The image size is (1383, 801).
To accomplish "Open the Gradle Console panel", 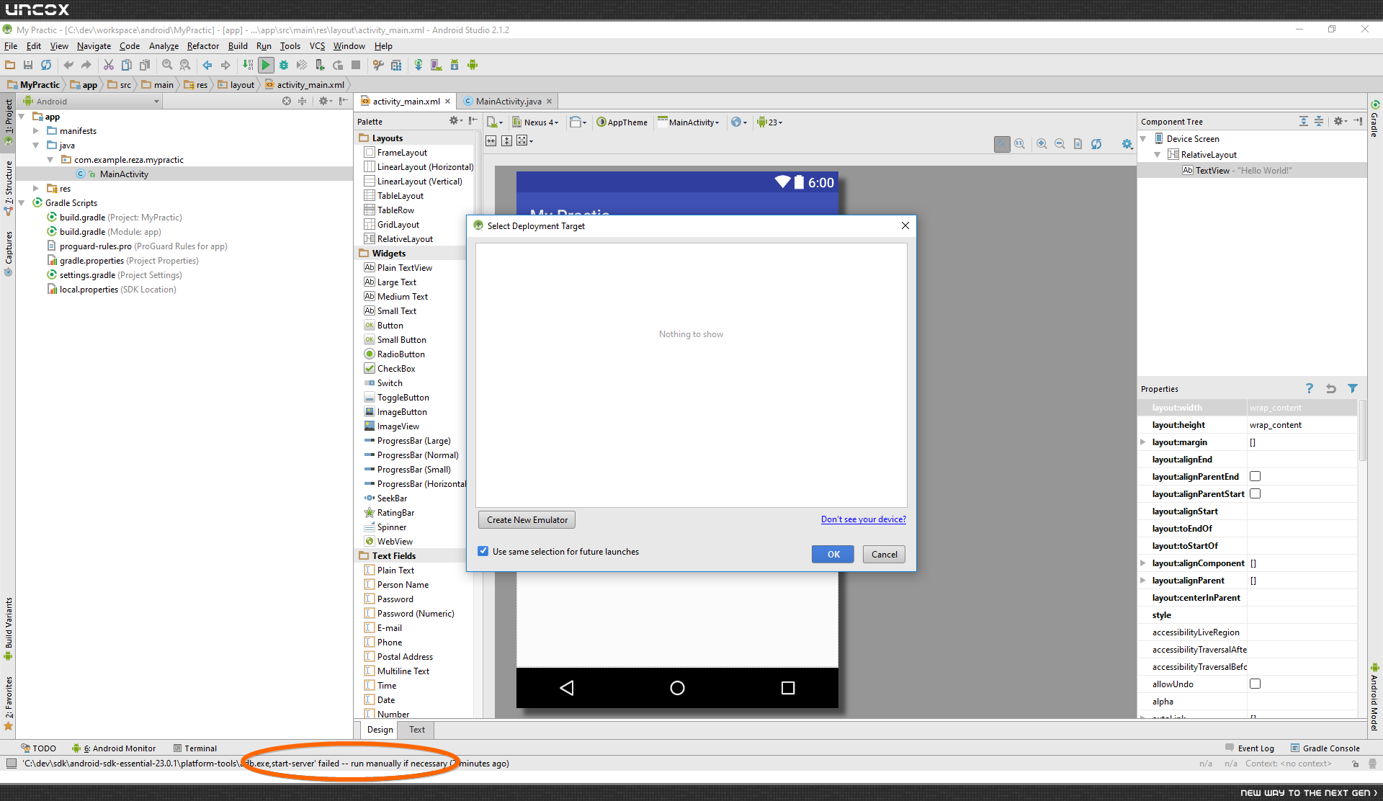I will [1325, 748].
